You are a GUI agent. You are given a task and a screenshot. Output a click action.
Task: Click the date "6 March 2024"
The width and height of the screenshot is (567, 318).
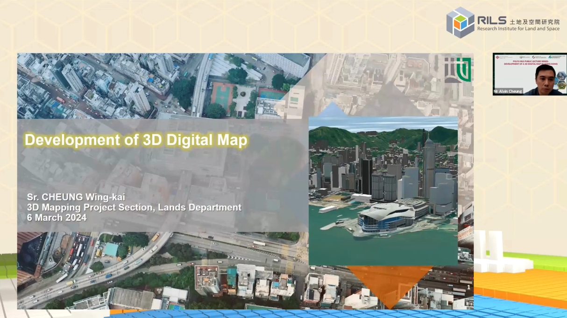coord(57,218)
